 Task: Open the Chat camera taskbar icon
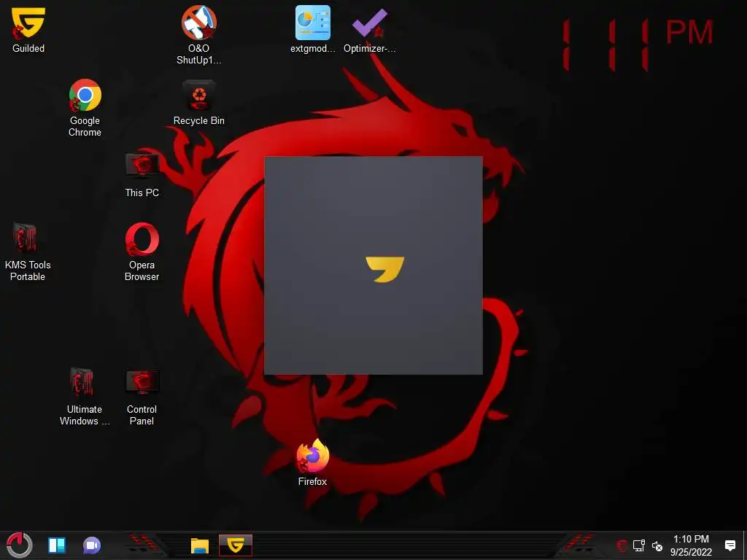click(92, 545)
